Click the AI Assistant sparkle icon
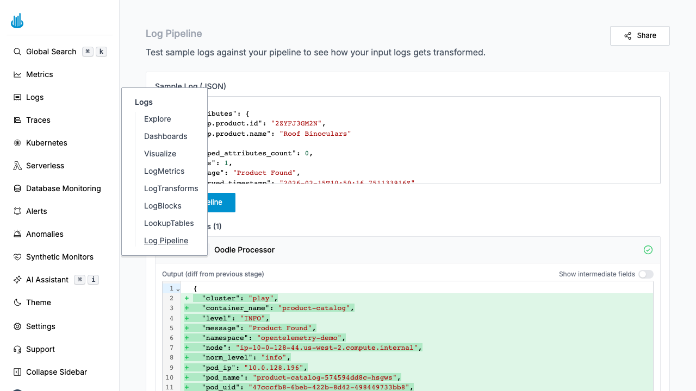Screen dimensions: 696x391 [x=17, y=280]
